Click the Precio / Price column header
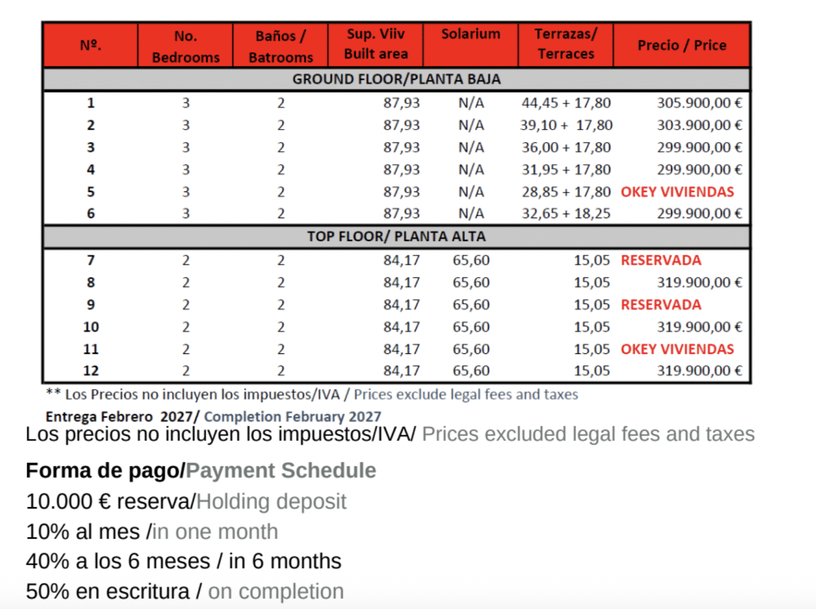This screenshot has width=816, height=609. point(681,45)
